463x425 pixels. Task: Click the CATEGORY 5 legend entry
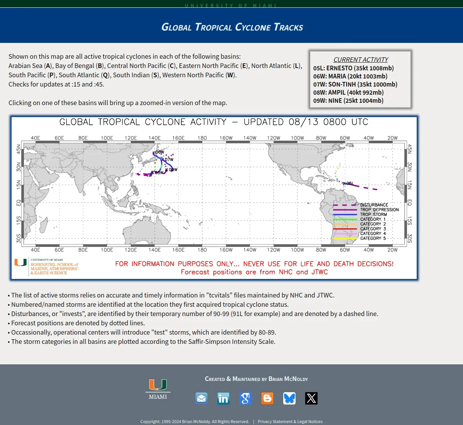(359, 238)
